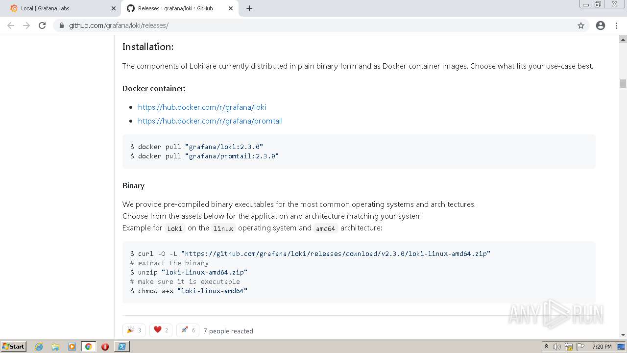Viewport: 627px width, 353px height.
Task: Click vertical scrollbar thumb
Action: pyautogui.click(x=623, y=83)
